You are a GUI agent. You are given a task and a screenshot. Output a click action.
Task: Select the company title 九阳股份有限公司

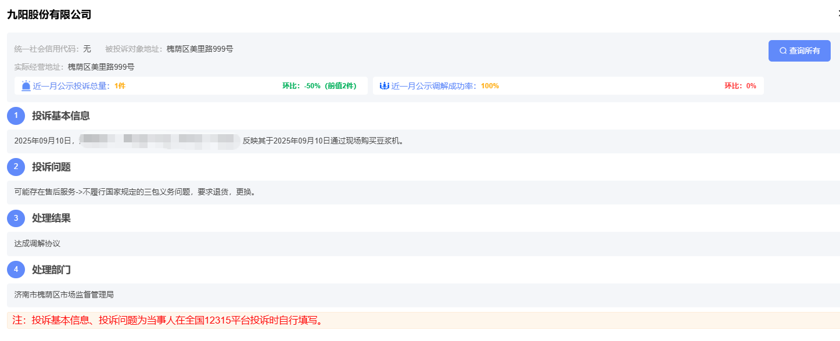49,15
